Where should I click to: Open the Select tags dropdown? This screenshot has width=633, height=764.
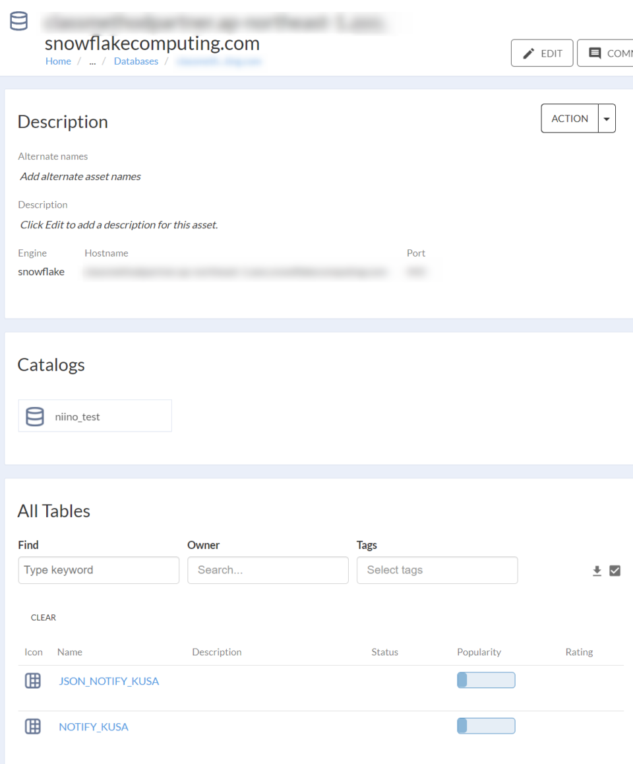pos(437,570)
